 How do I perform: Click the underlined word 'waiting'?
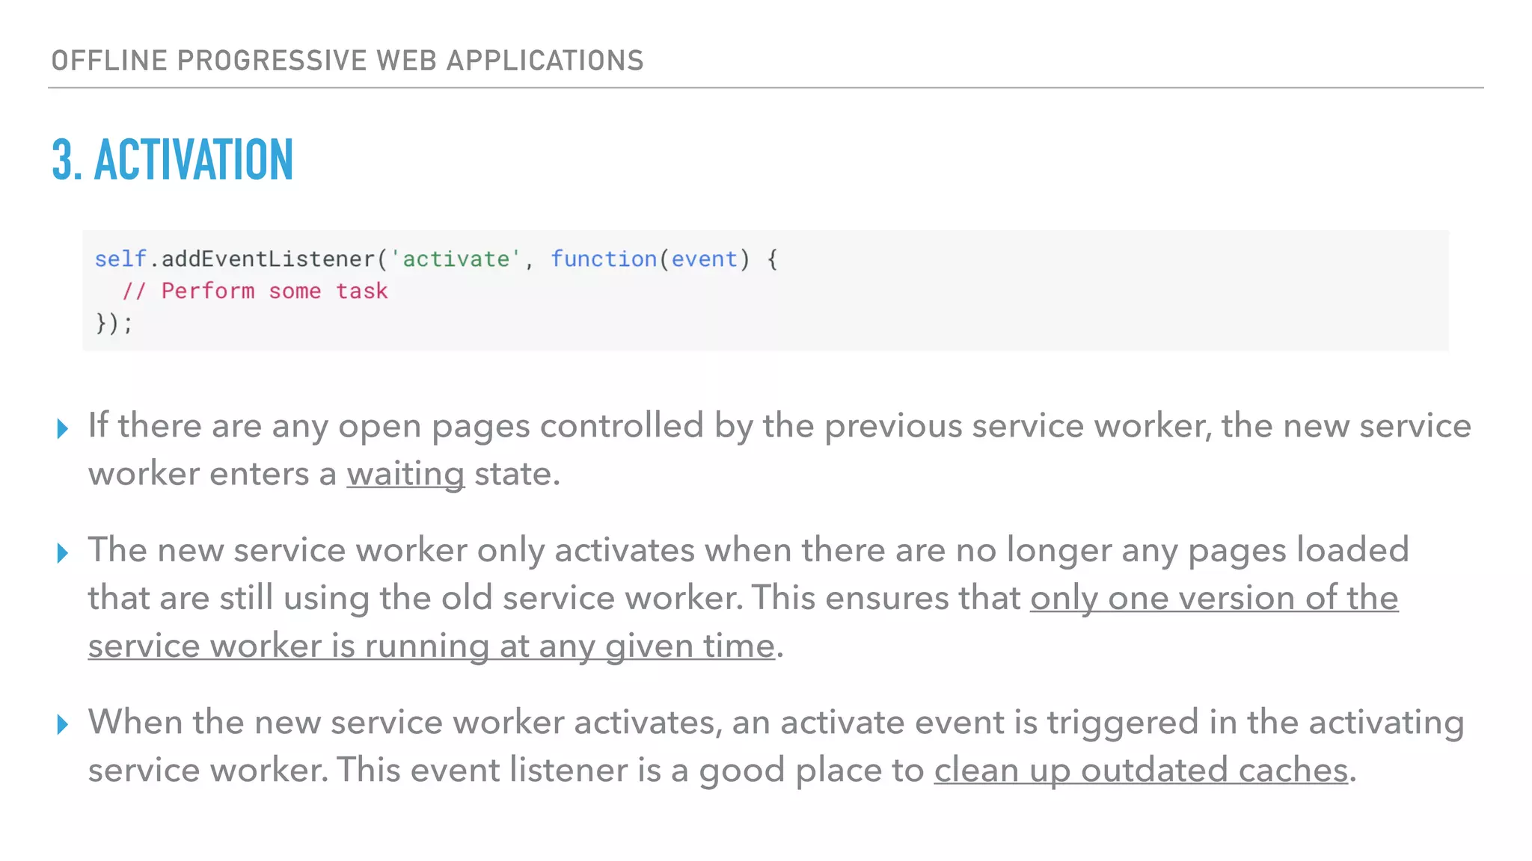(x=405, y=474)
